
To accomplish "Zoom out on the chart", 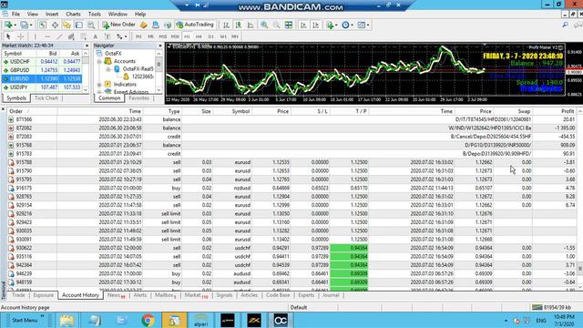I will pyautogui.click(x=276, y=25).
